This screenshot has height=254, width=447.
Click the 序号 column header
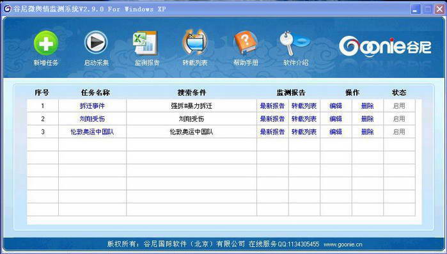click(42, 92)
